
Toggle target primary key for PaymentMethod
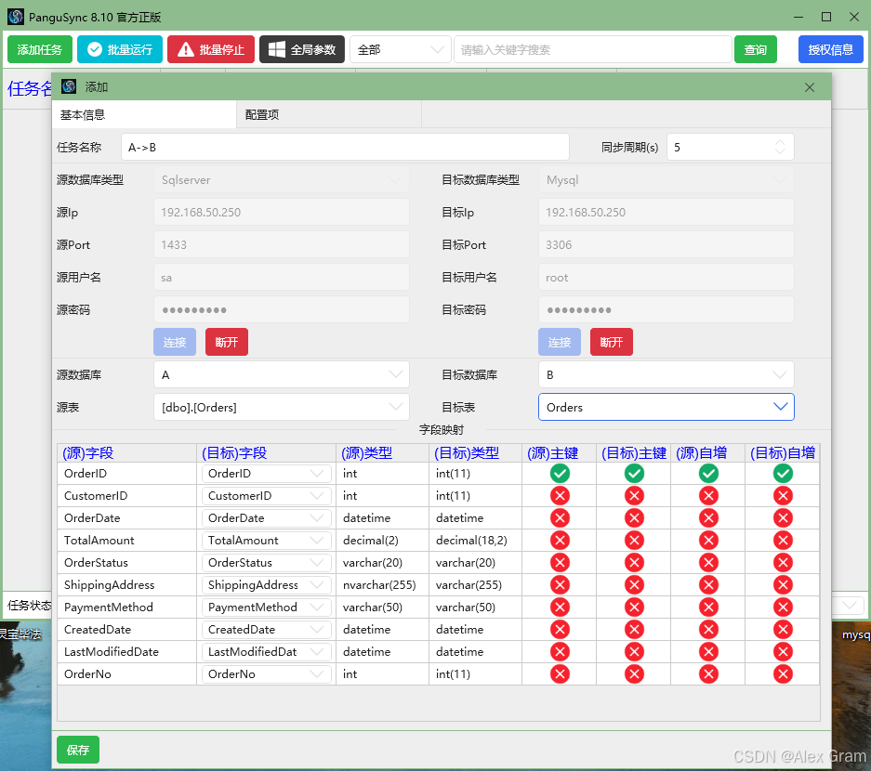[634, 608]
